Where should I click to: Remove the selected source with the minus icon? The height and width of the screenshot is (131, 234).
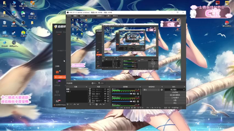point(93,105)
